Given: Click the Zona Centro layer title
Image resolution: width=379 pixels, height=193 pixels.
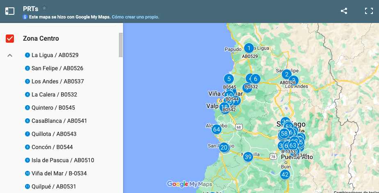Looking at the screenshot, I should click(41, 39).
